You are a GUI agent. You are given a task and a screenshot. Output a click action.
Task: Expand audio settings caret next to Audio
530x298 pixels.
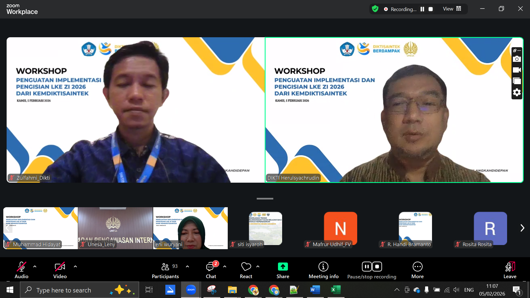click(x=35, y=267)
